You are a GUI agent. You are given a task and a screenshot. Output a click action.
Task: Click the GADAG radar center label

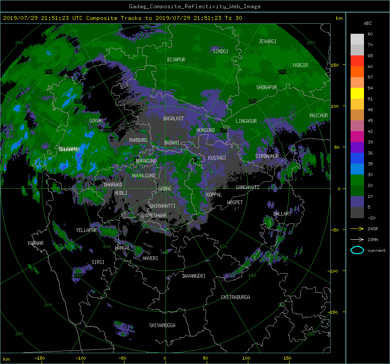[165, 189]
